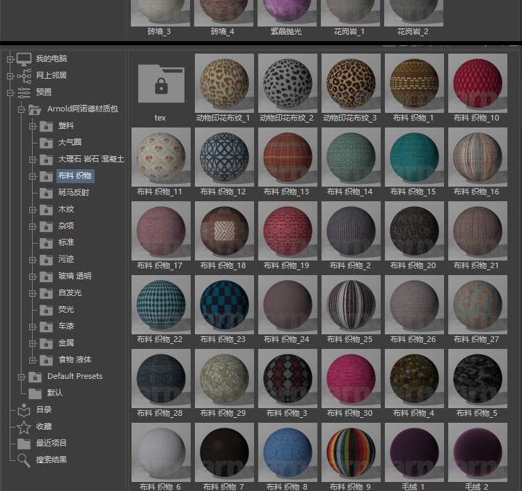This screenshot has width=522, height=491.
Task: Click the Arnold阿诺德材质包 open folder icon
Action: click(x=35, y=109)
